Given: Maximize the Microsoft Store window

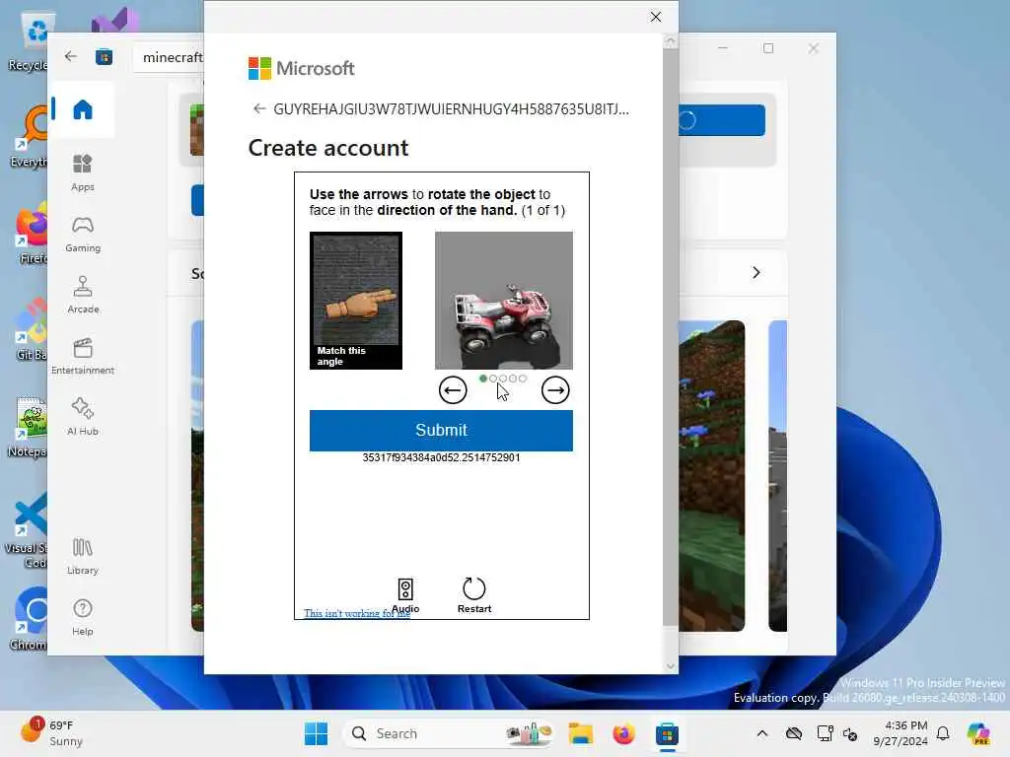Looking at the screenshot, I should pos(767,48).
